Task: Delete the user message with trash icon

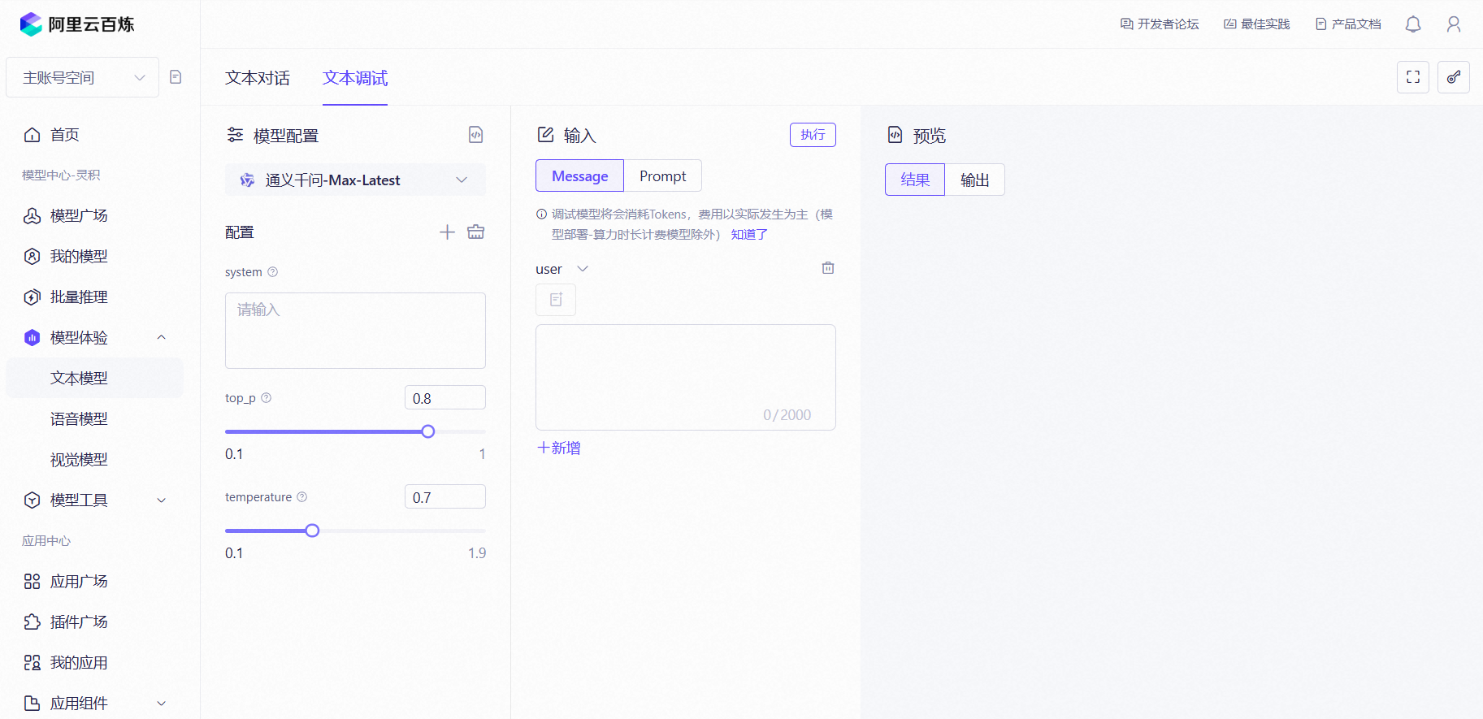Action: tap(828, 268)
